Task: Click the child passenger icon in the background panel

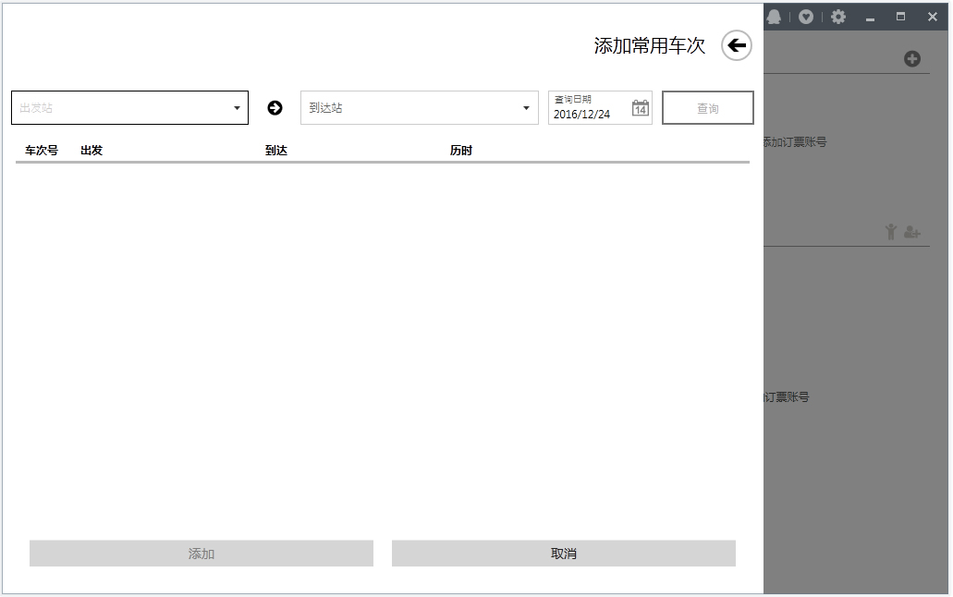Action: (x=891, y=232)
